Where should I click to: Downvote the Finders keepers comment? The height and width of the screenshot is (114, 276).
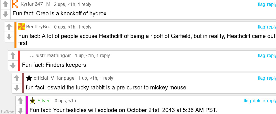click(x=13, y=65)
